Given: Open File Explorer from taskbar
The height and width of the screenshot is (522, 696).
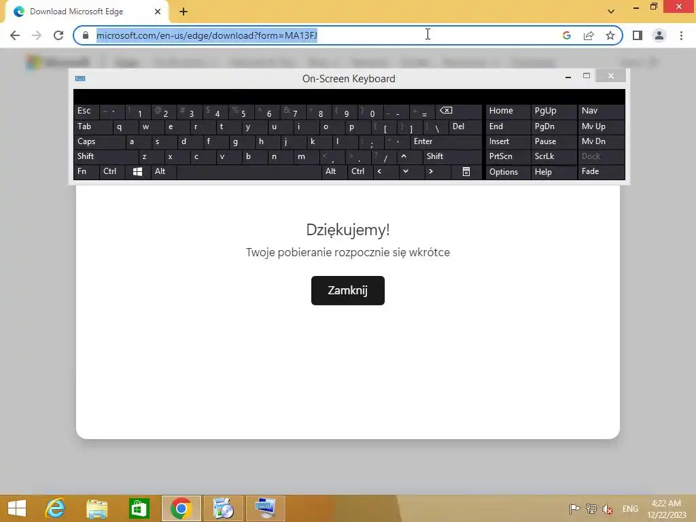Looking at the screenshot, I should 97,508.
